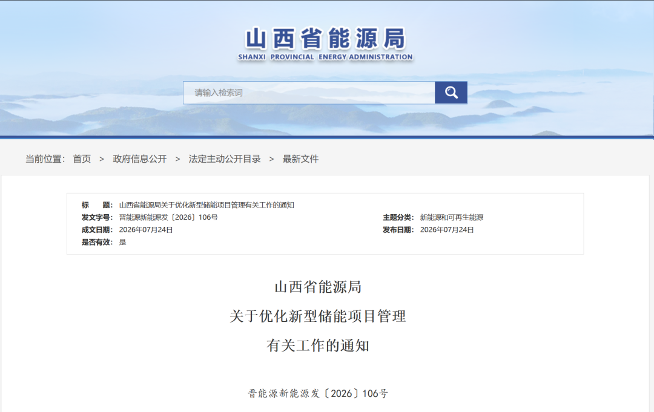Open 政府信息公开 breadcrumb link
The width and height of the screenshot is (654, 412).
[140, 159]
